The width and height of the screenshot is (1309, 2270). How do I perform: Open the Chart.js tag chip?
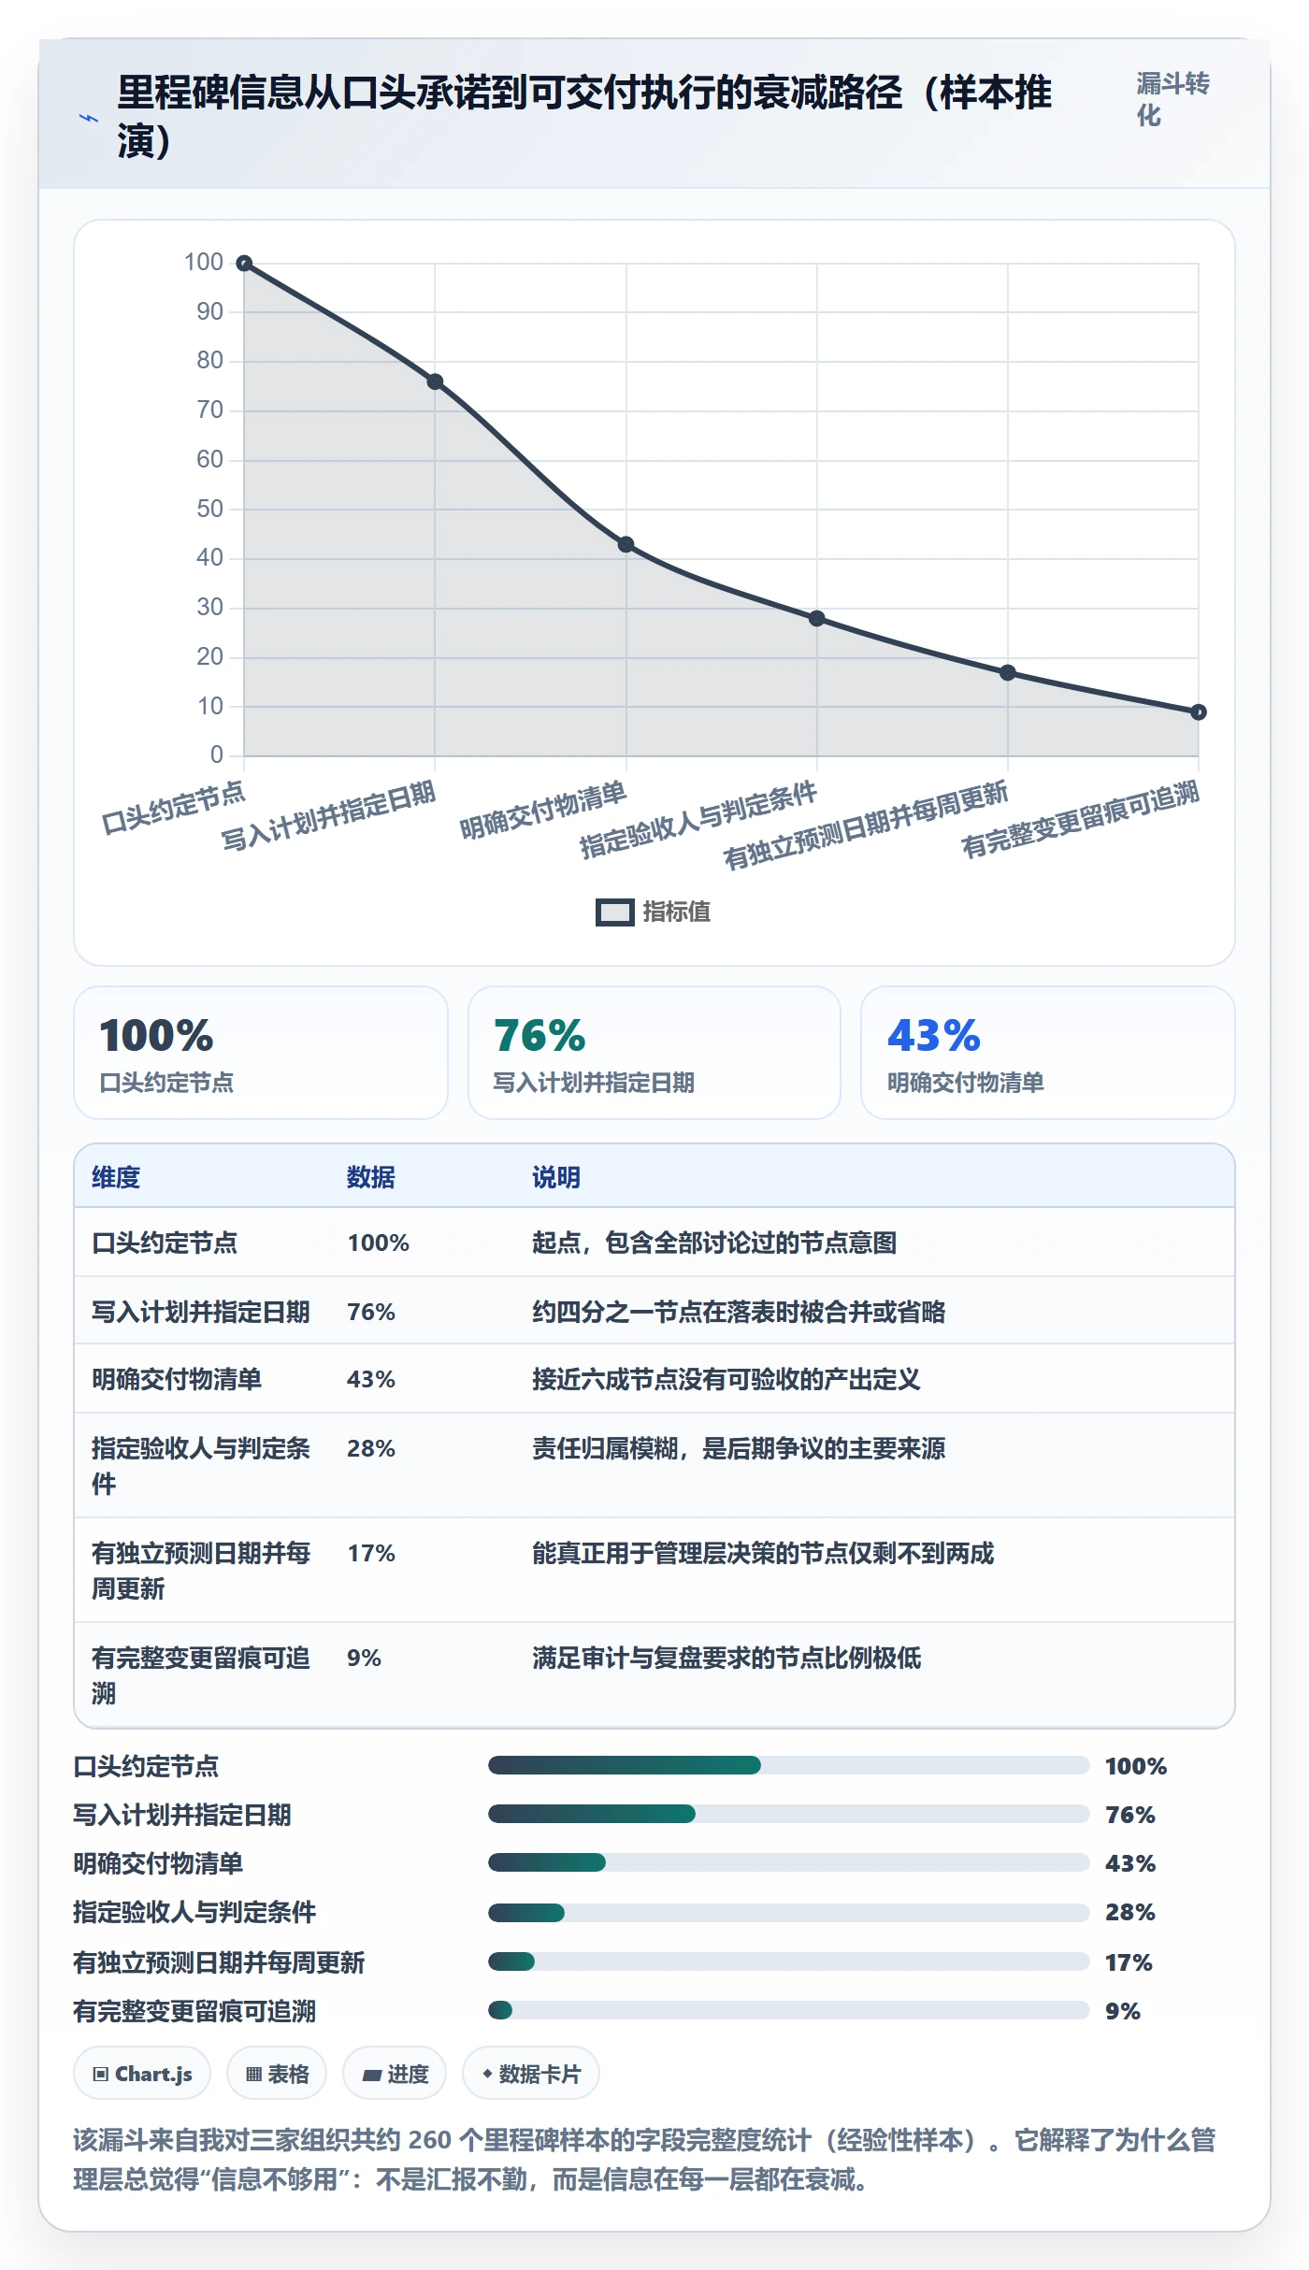click(142, 2074)
